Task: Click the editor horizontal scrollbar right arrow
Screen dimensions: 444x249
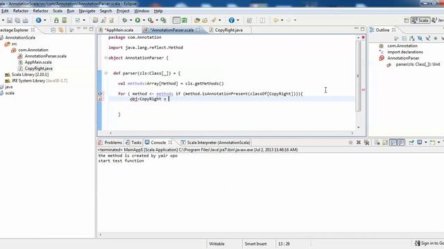Action: coord(352,133)
